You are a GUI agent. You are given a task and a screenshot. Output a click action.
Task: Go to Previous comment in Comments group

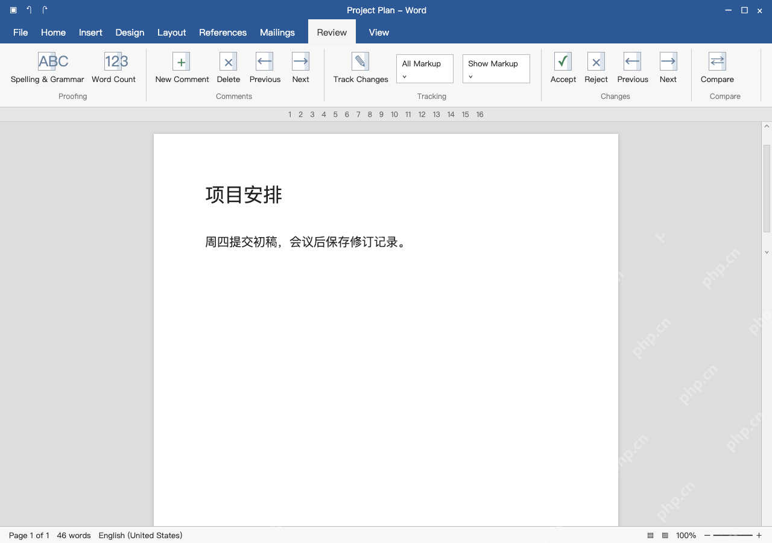(265, 68)
